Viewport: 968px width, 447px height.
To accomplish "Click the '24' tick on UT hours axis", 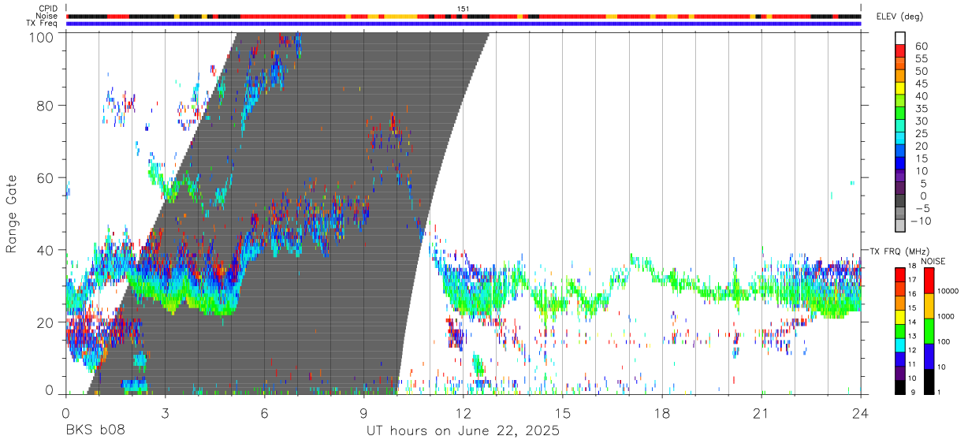I will pyautogui.click(x=860, y=413).
